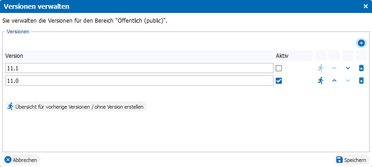This screenshot has height=167, width=372.
Task: Move version 11.1 down with the chevron
Action: pos(348,68)
